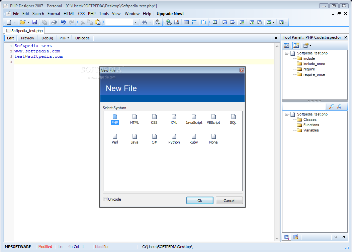This screenshot has width=352, height=252.
Task: Open the File menu
Action: pyautogui.click(x=16, y=14)
